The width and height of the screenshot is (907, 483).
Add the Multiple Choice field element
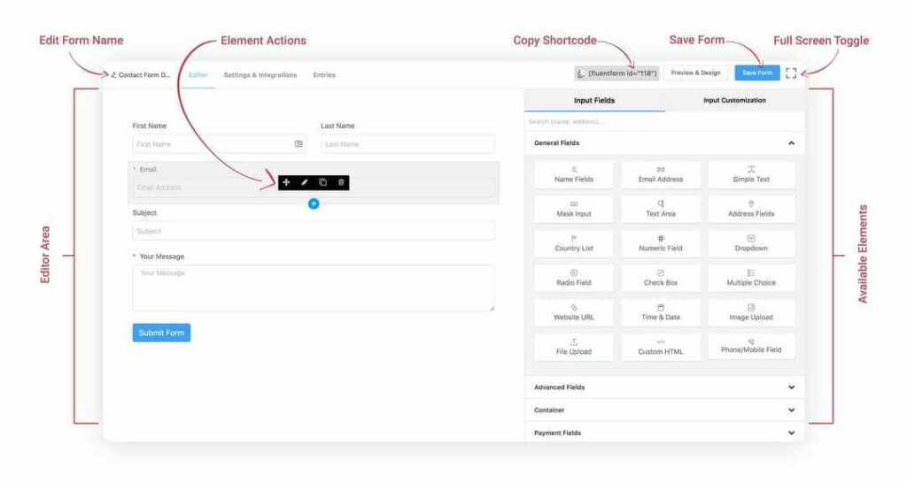(750, 278)
